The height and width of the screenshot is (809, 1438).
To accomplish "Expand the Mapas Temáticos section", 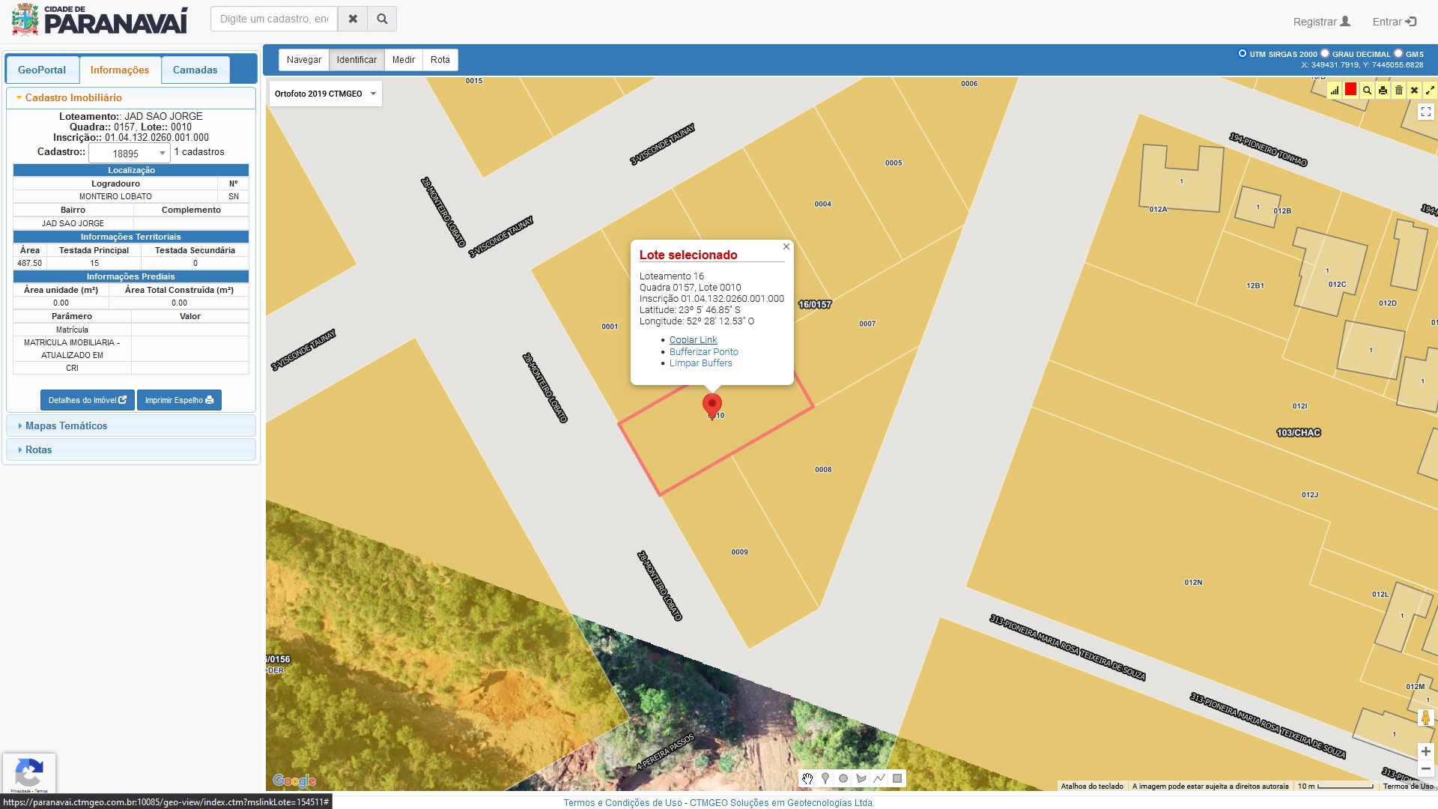I will pyautogui.click(x=131, y=425).
